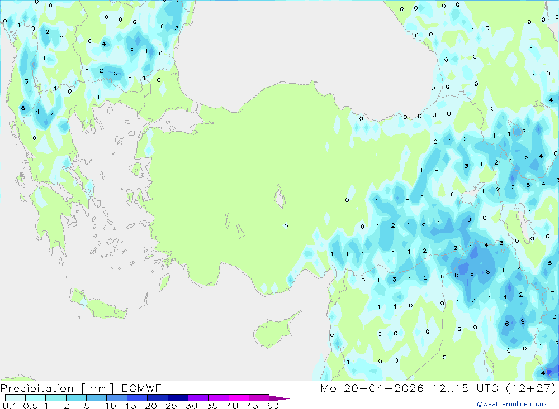The height and width of the screenshot is (409, 559).
Task: Click the 'Precipitation [mm]' title text
Action: (57, 388)
